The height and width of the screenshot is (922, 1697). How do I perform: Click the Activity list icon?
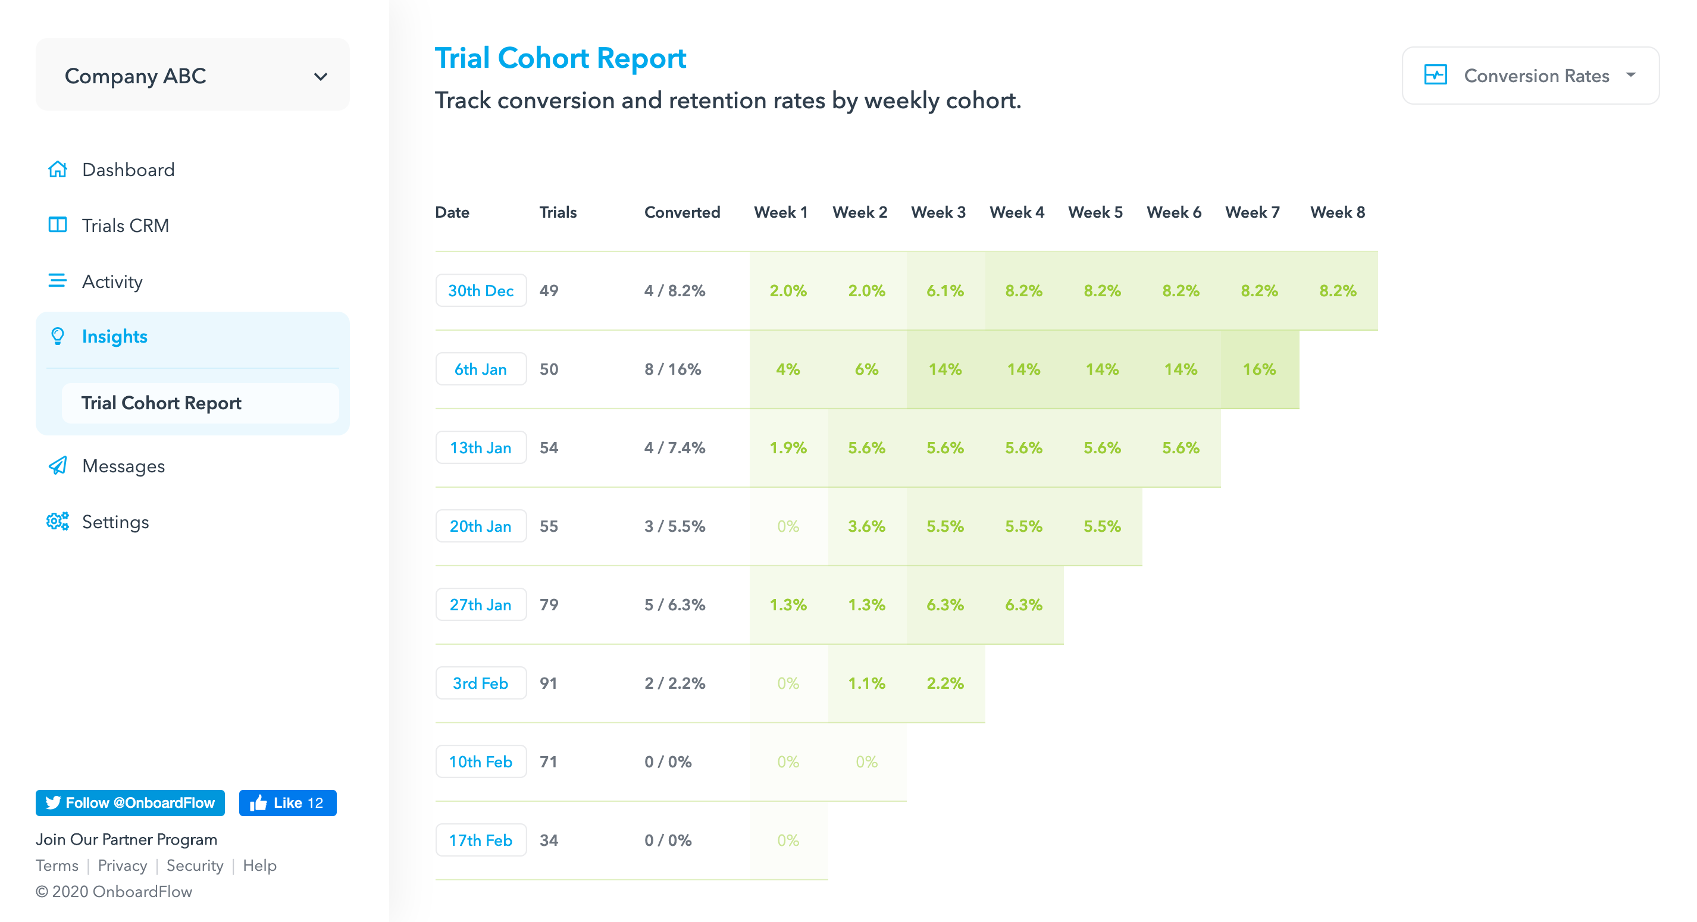(58, 281)
